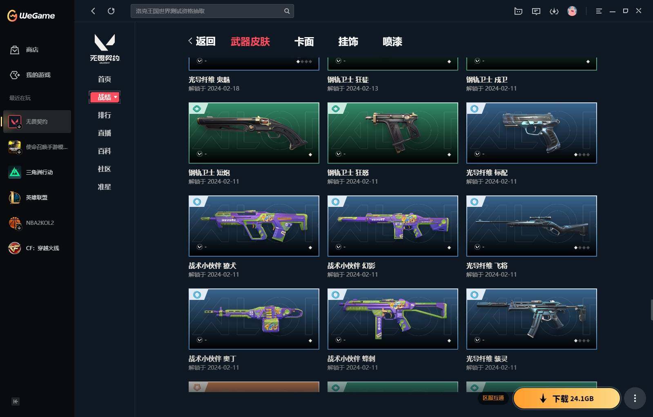Click the user avatar icon
The width and height of the screenshot is (653, 417).
572,11
